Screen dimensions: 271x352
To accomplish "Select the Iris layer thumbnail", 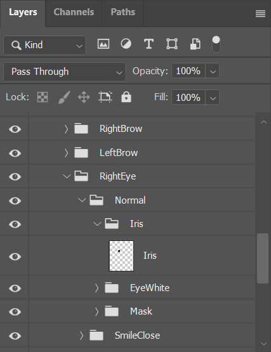I will tap(121, 256).
